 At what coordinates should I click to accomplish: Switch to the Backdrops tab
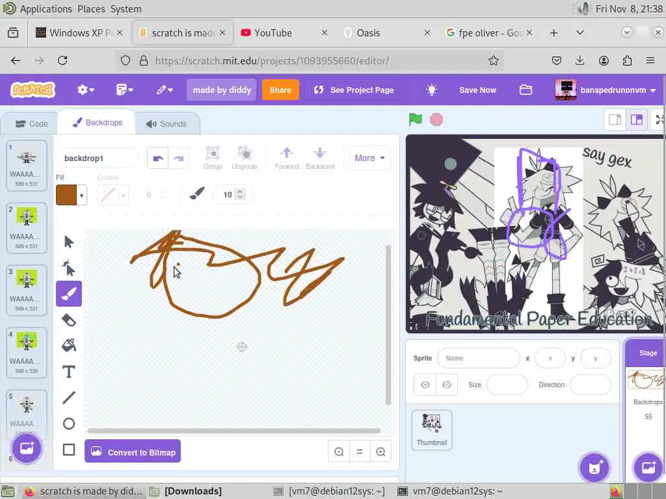[98, 123]
